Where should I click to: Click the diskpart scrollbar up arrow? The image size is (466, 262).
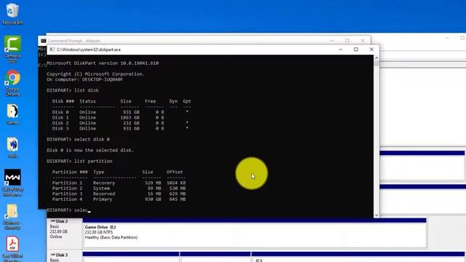[x=376, y=58]
